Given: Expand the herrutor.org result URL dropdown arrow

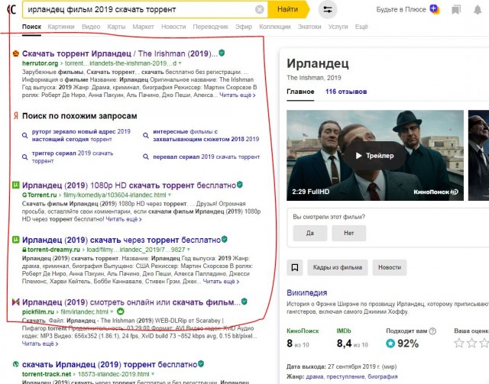Looking at the screenshot, I should pos(180,63).
